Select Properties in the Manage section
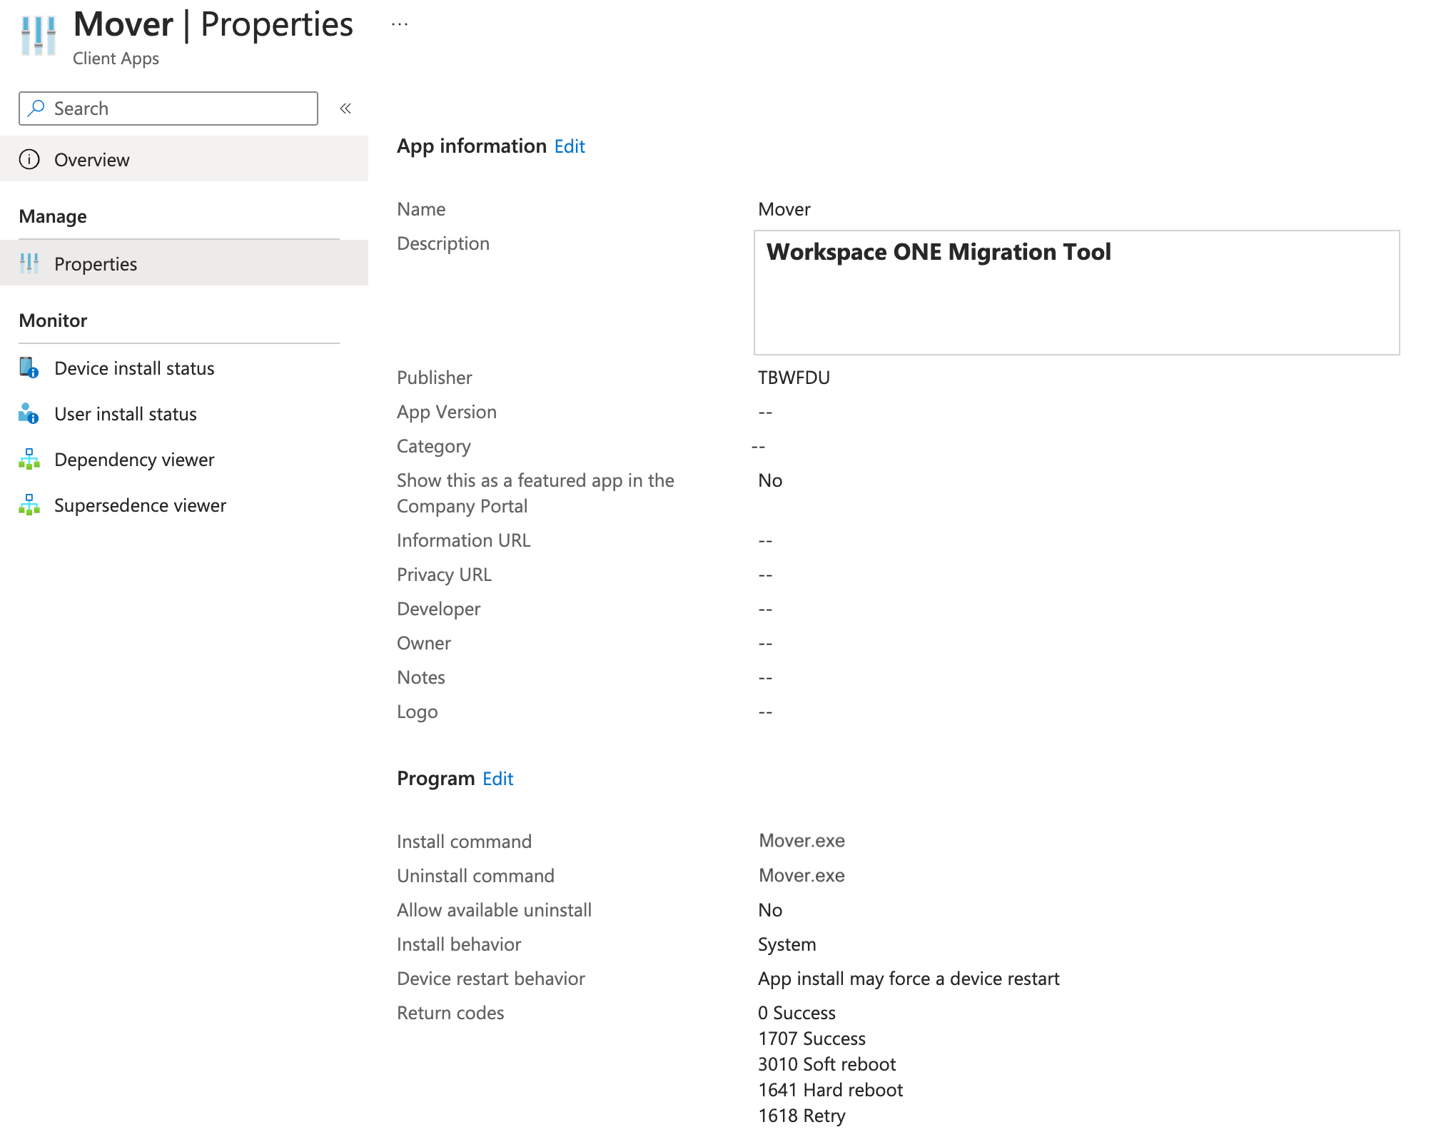 pyautogui.click(x=96, y=263)
